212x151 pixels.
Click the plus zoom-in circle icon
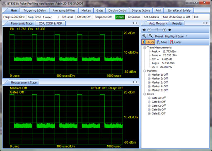164,30
